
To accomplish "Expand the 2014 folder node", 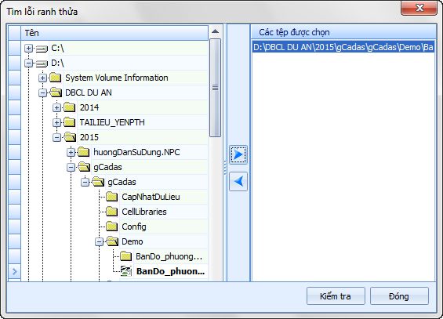I will coord(56,107).
